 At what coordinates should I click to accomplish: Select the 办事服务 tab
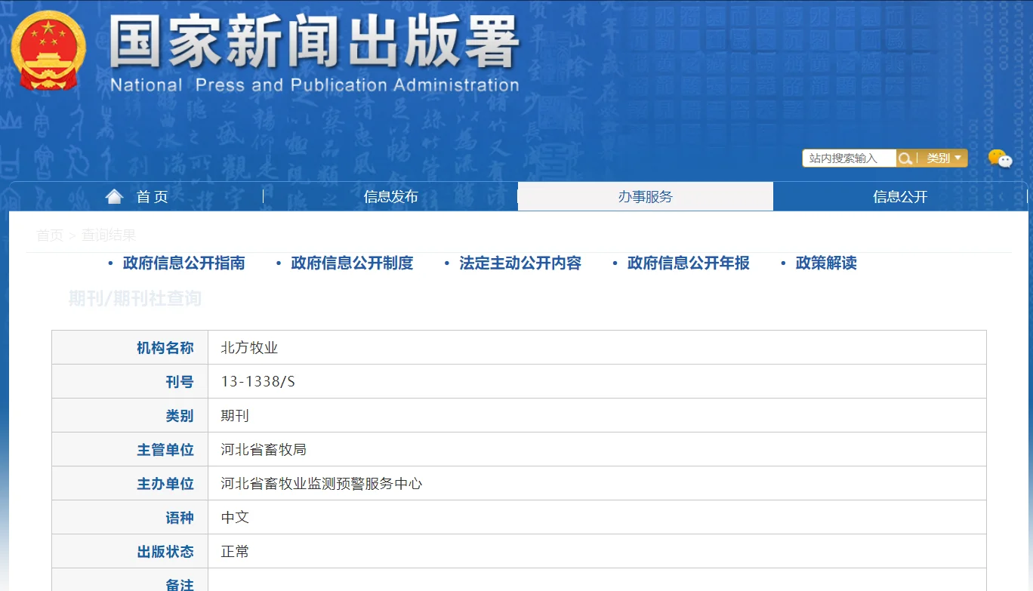[645, 195]
